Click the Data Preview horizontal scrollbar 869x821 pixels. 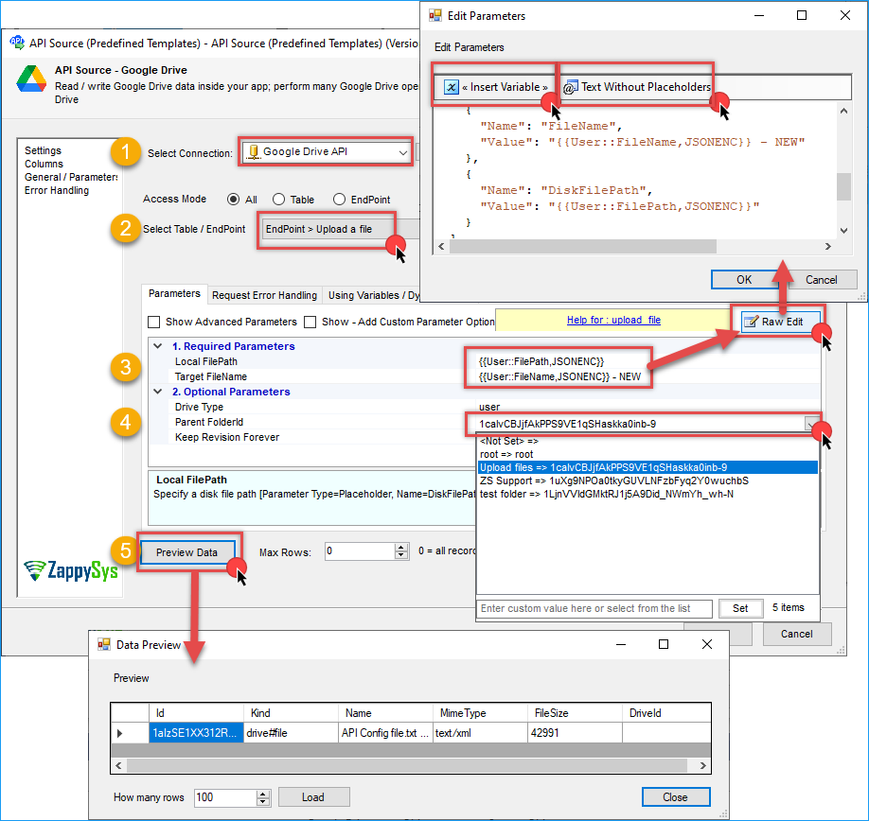pos(407,765)
